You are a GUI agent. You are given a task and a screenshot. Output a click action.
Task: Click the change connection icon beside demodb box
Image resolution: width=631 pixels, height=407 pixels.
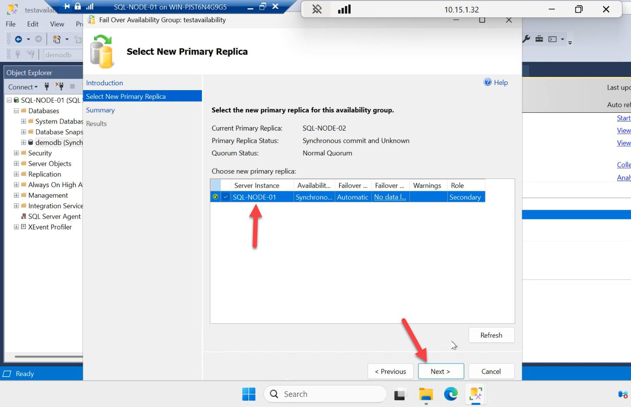30,54
